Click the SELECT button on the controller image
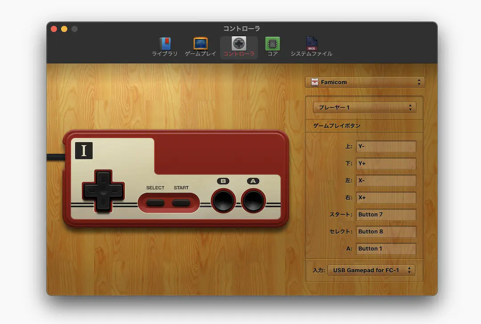The width and height of the screenshot is (481, 324). pyautogui.click(x=155, y=203)
